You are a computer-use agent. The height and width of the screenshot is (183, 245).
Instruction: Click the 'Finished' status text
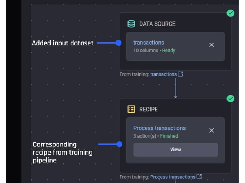169,136
